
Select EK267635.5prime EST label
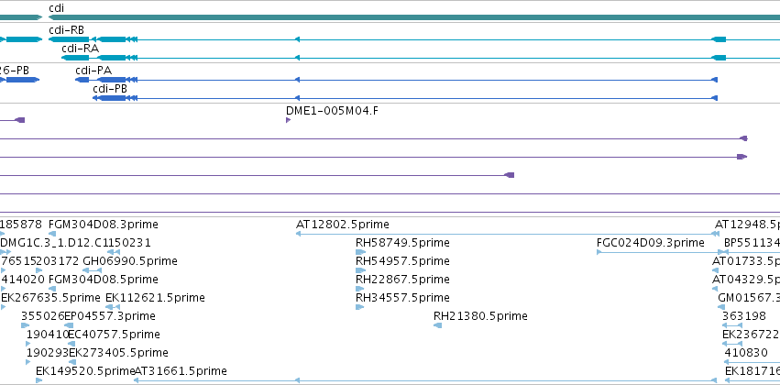coord(50,298)
